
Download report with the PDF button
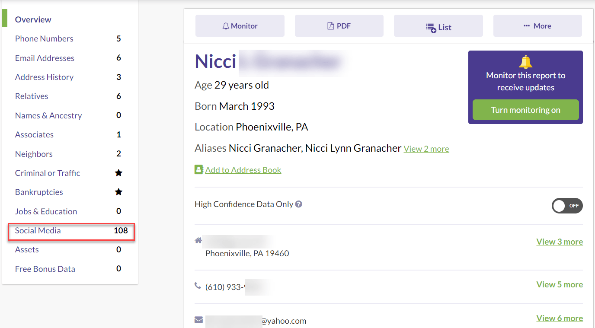pos(339,26)
